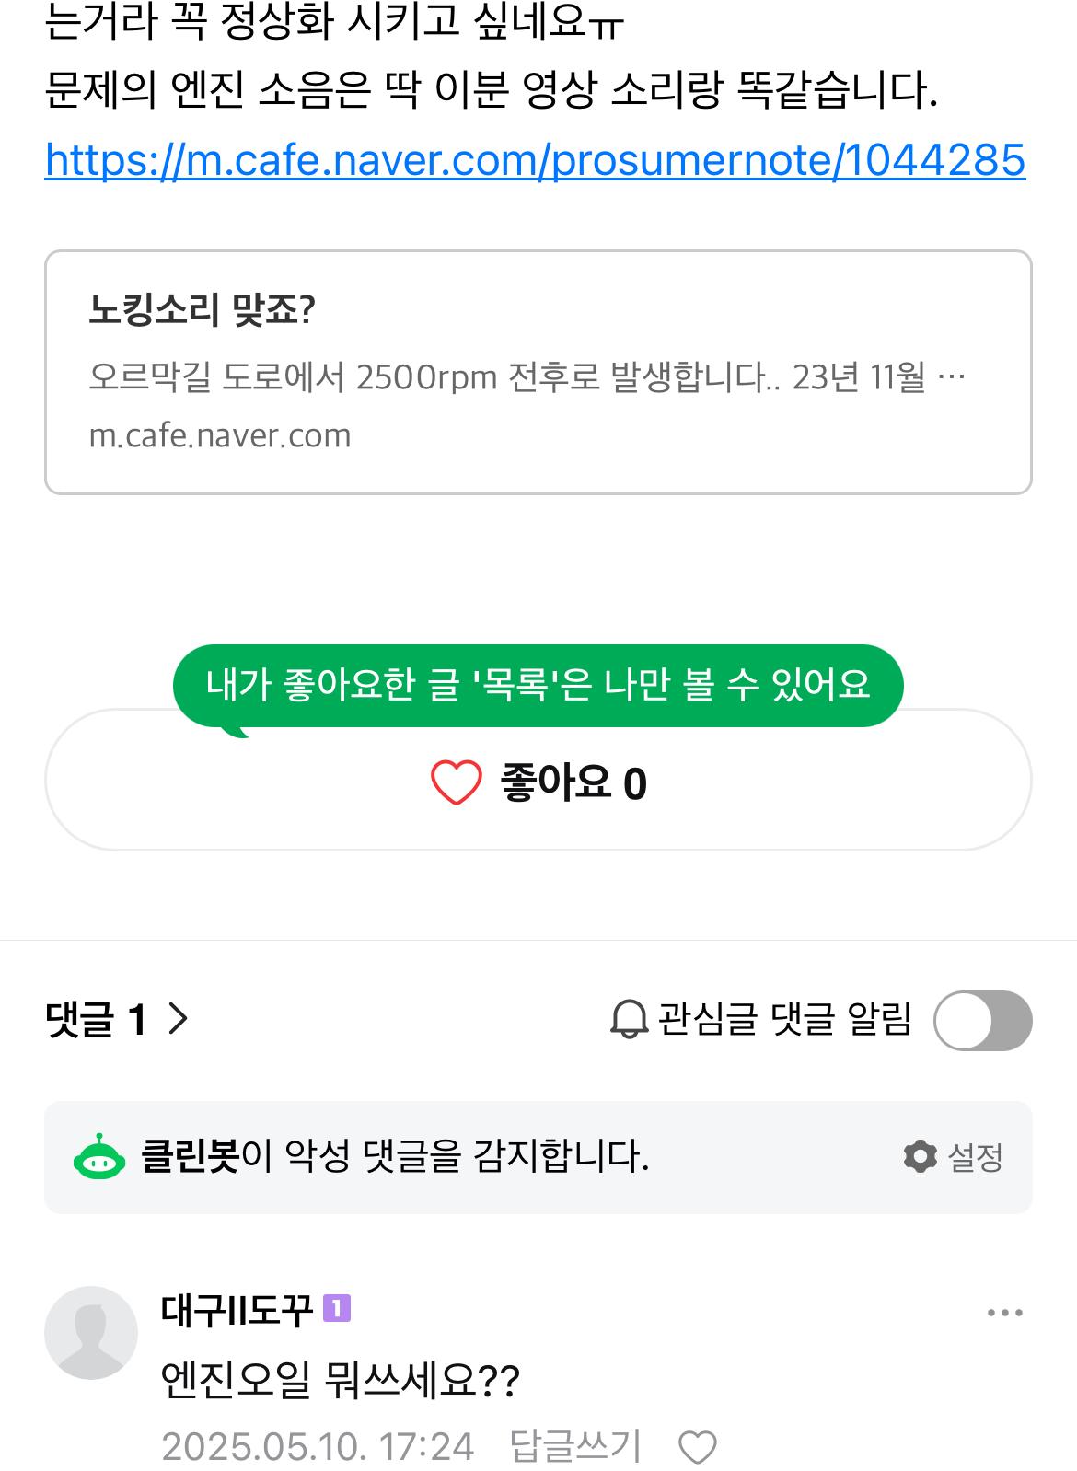
Task: Expand comments via the 댓글 1 chevron
Action: [x=179, y=1018]
